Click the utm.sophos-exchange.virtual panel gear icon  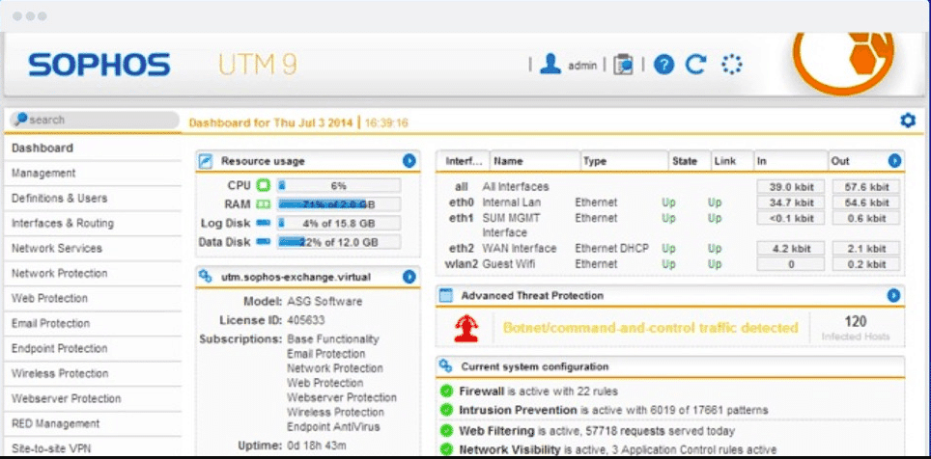click(x=206, y=277)
